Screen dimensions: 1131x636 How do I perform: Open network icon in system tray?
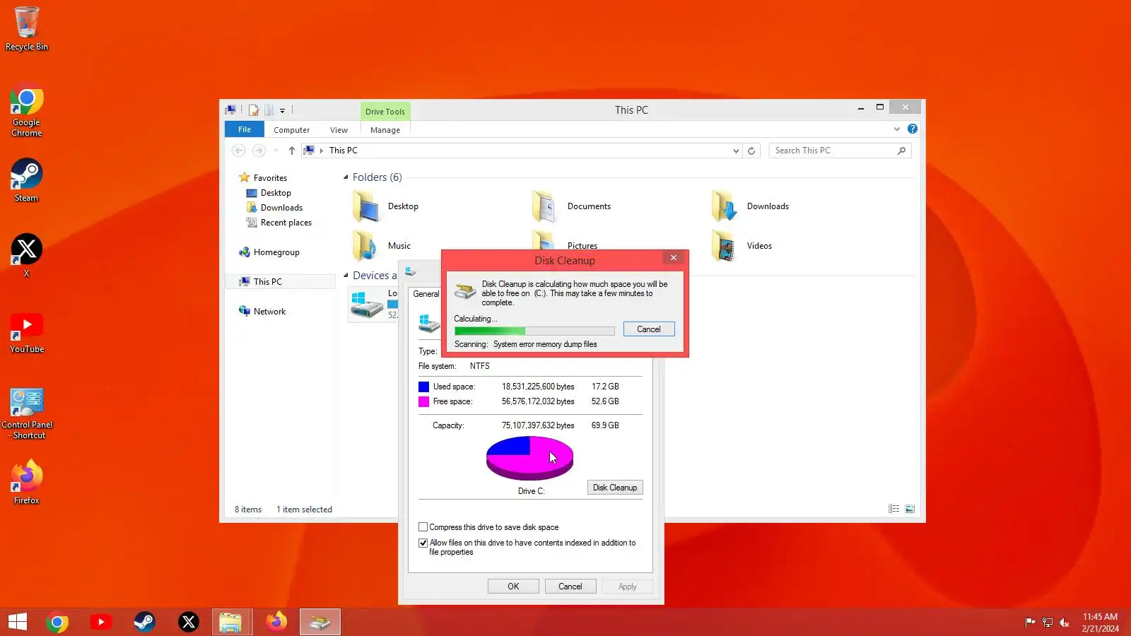(x=1048, y=622)
